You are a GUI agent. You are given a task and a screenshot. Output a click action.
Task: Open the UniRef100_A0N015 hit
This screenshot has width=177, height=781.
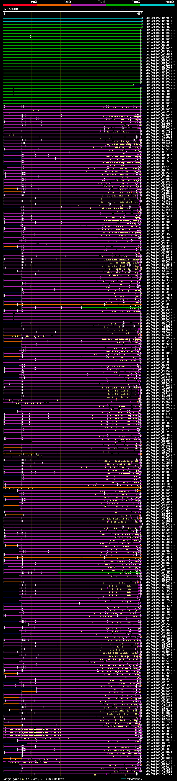tap(159, 131)
